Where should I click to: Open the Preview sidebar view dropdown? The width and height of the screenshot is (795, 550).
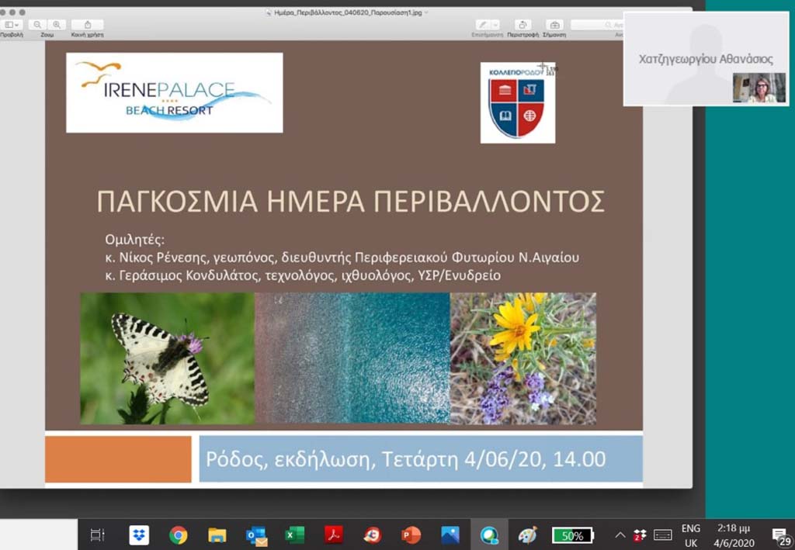pos(11,25)
